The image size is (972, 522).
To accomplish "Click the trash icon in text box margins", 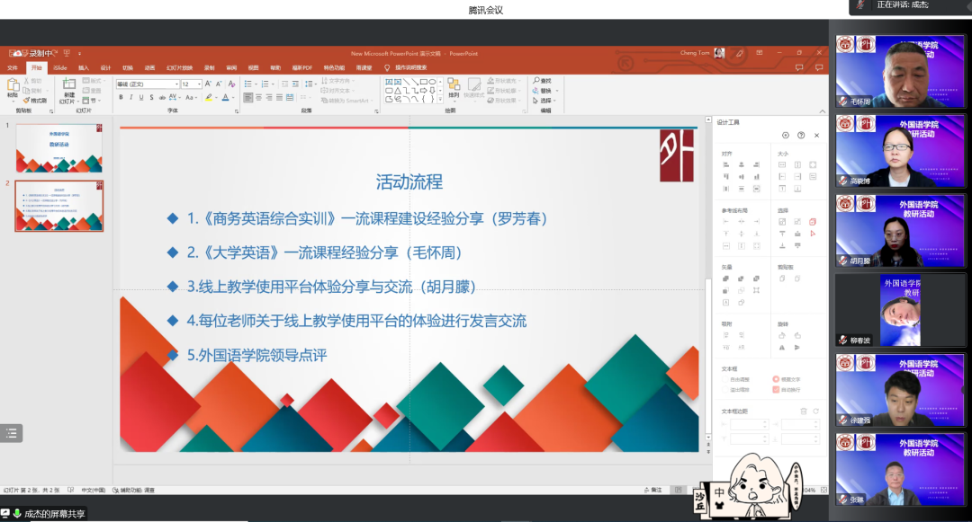I will tap(804, 411).
